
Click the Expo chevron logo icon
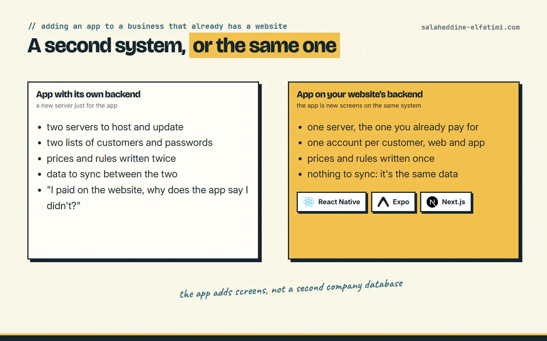pyautogui.click(x=383, y=202)
